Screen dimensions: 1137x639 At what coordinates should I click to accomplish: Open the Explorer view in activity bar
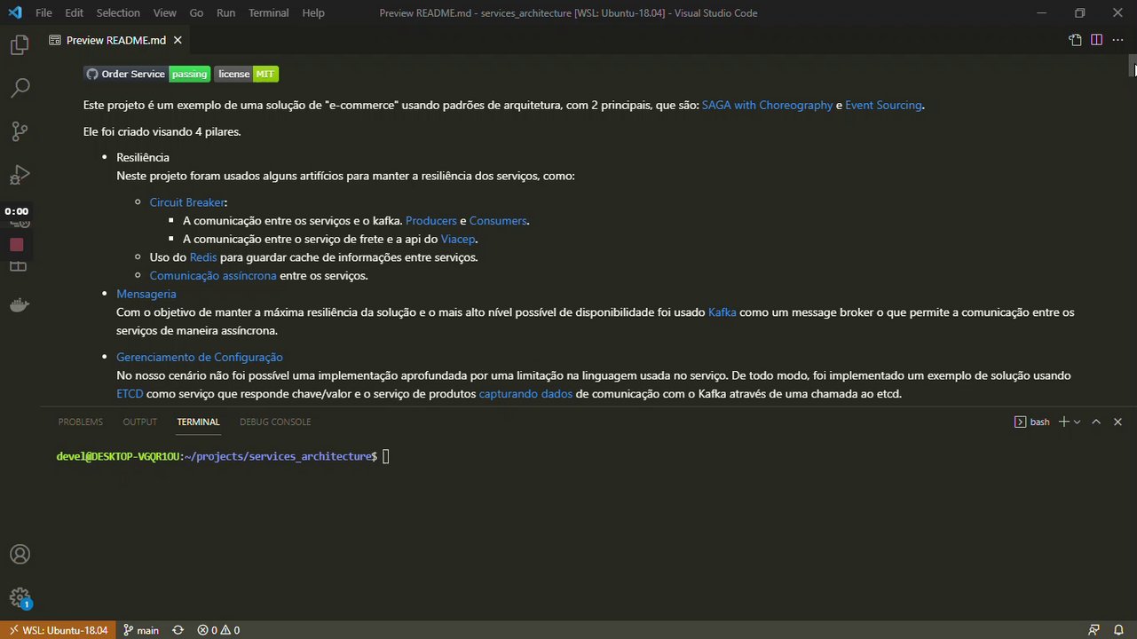click(x=19, y=45)
